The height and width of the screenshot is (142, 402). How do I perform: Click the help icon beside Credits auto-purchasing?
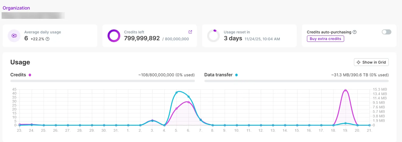[354, 32]
